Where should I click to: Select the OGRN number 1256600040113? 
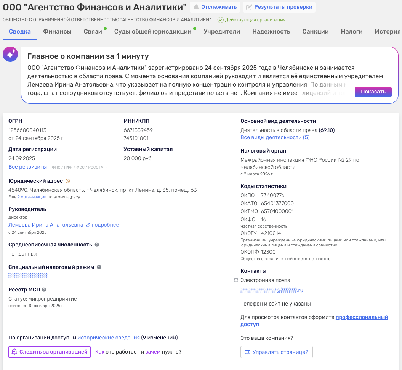click(x=27, y=130)
